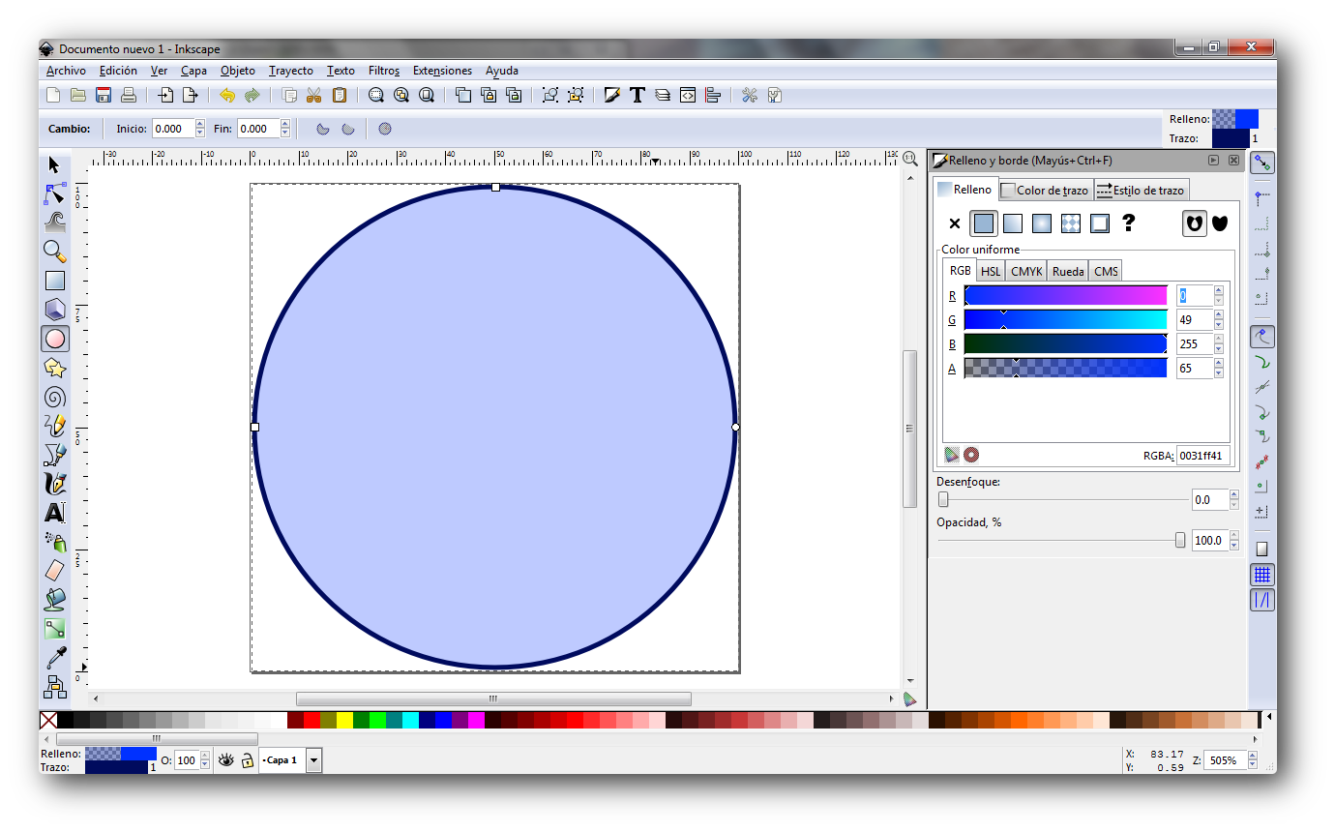Increase the G channel value
The image size is (1335, 832).
[1219, 315]
